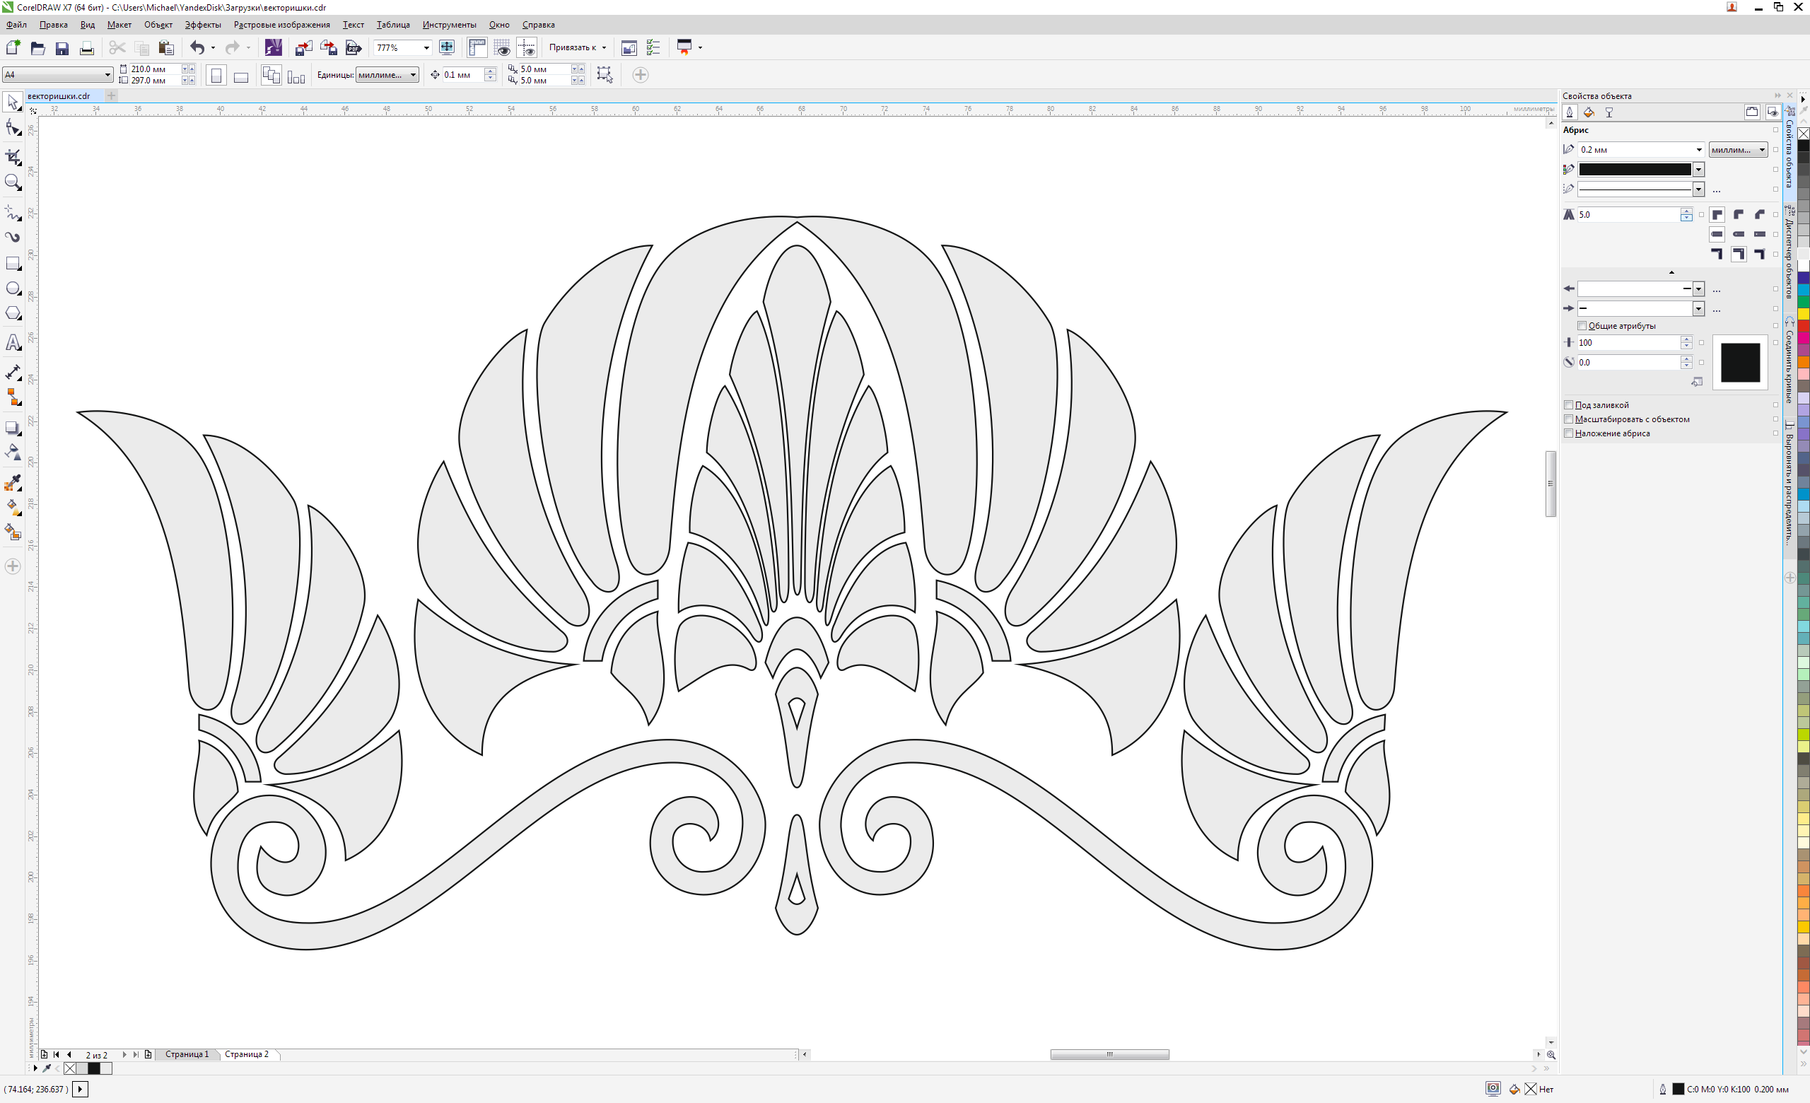Check the 'Наложение абриса' option
The width and height of the screenshot is (1810, 1103).
pyautogui.click(x=1568, y=433)
